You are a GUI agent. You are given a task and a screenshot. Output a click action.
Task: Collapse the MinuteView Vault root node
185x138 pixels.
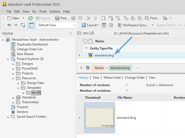coord(3,40)
